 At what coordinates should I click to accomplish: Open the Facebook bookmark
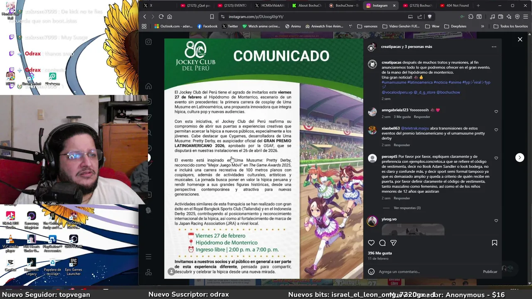click(207, 26)
